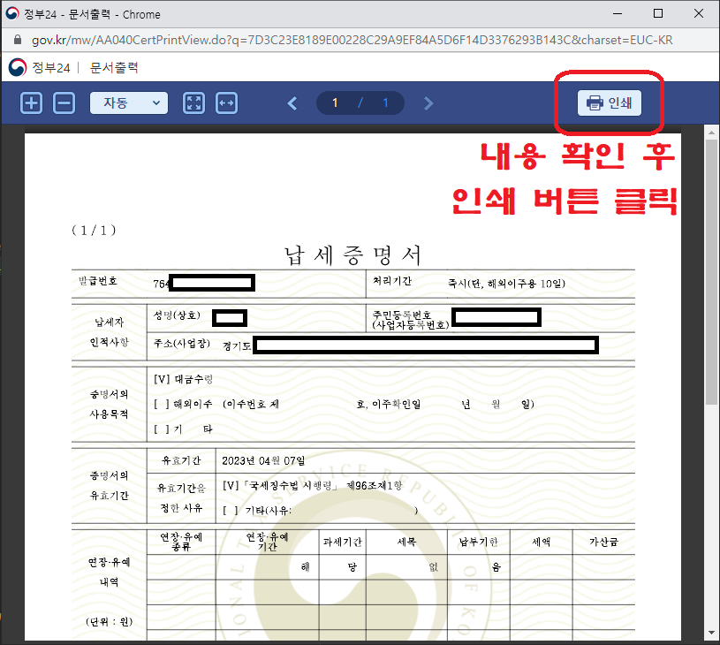Click the lock icon in the address bar

18,40
